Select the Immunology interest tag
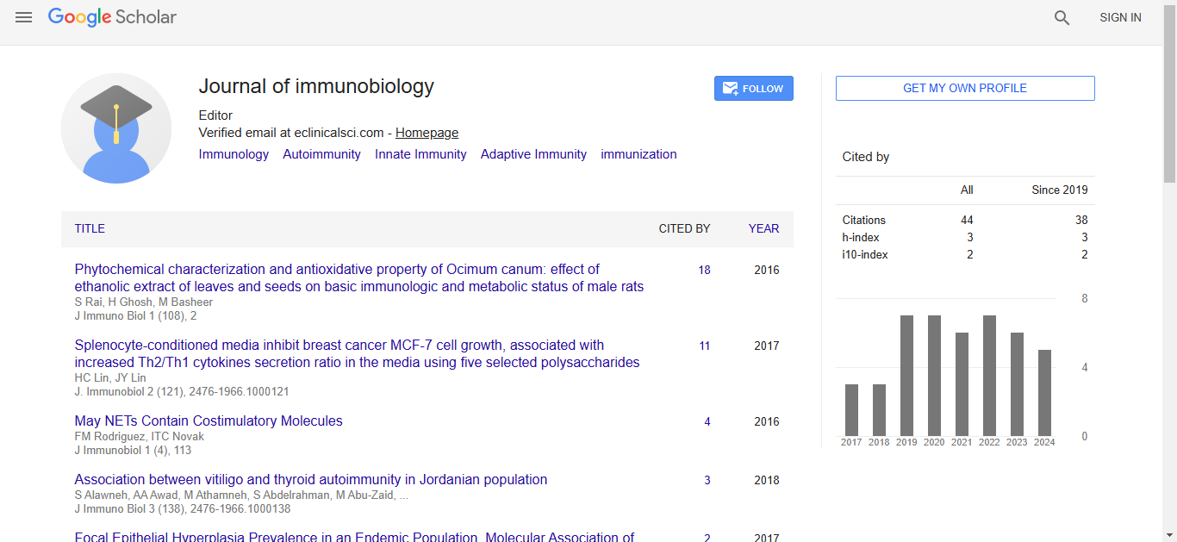Image resolution: width=1177 pixels, height=542 pixels. tap(234, 154)
